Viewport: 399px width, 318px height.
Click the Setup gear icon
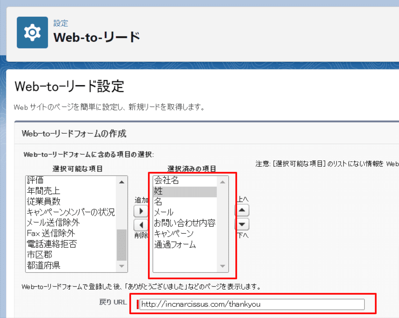pyautogui.click(x=32, y=33)
